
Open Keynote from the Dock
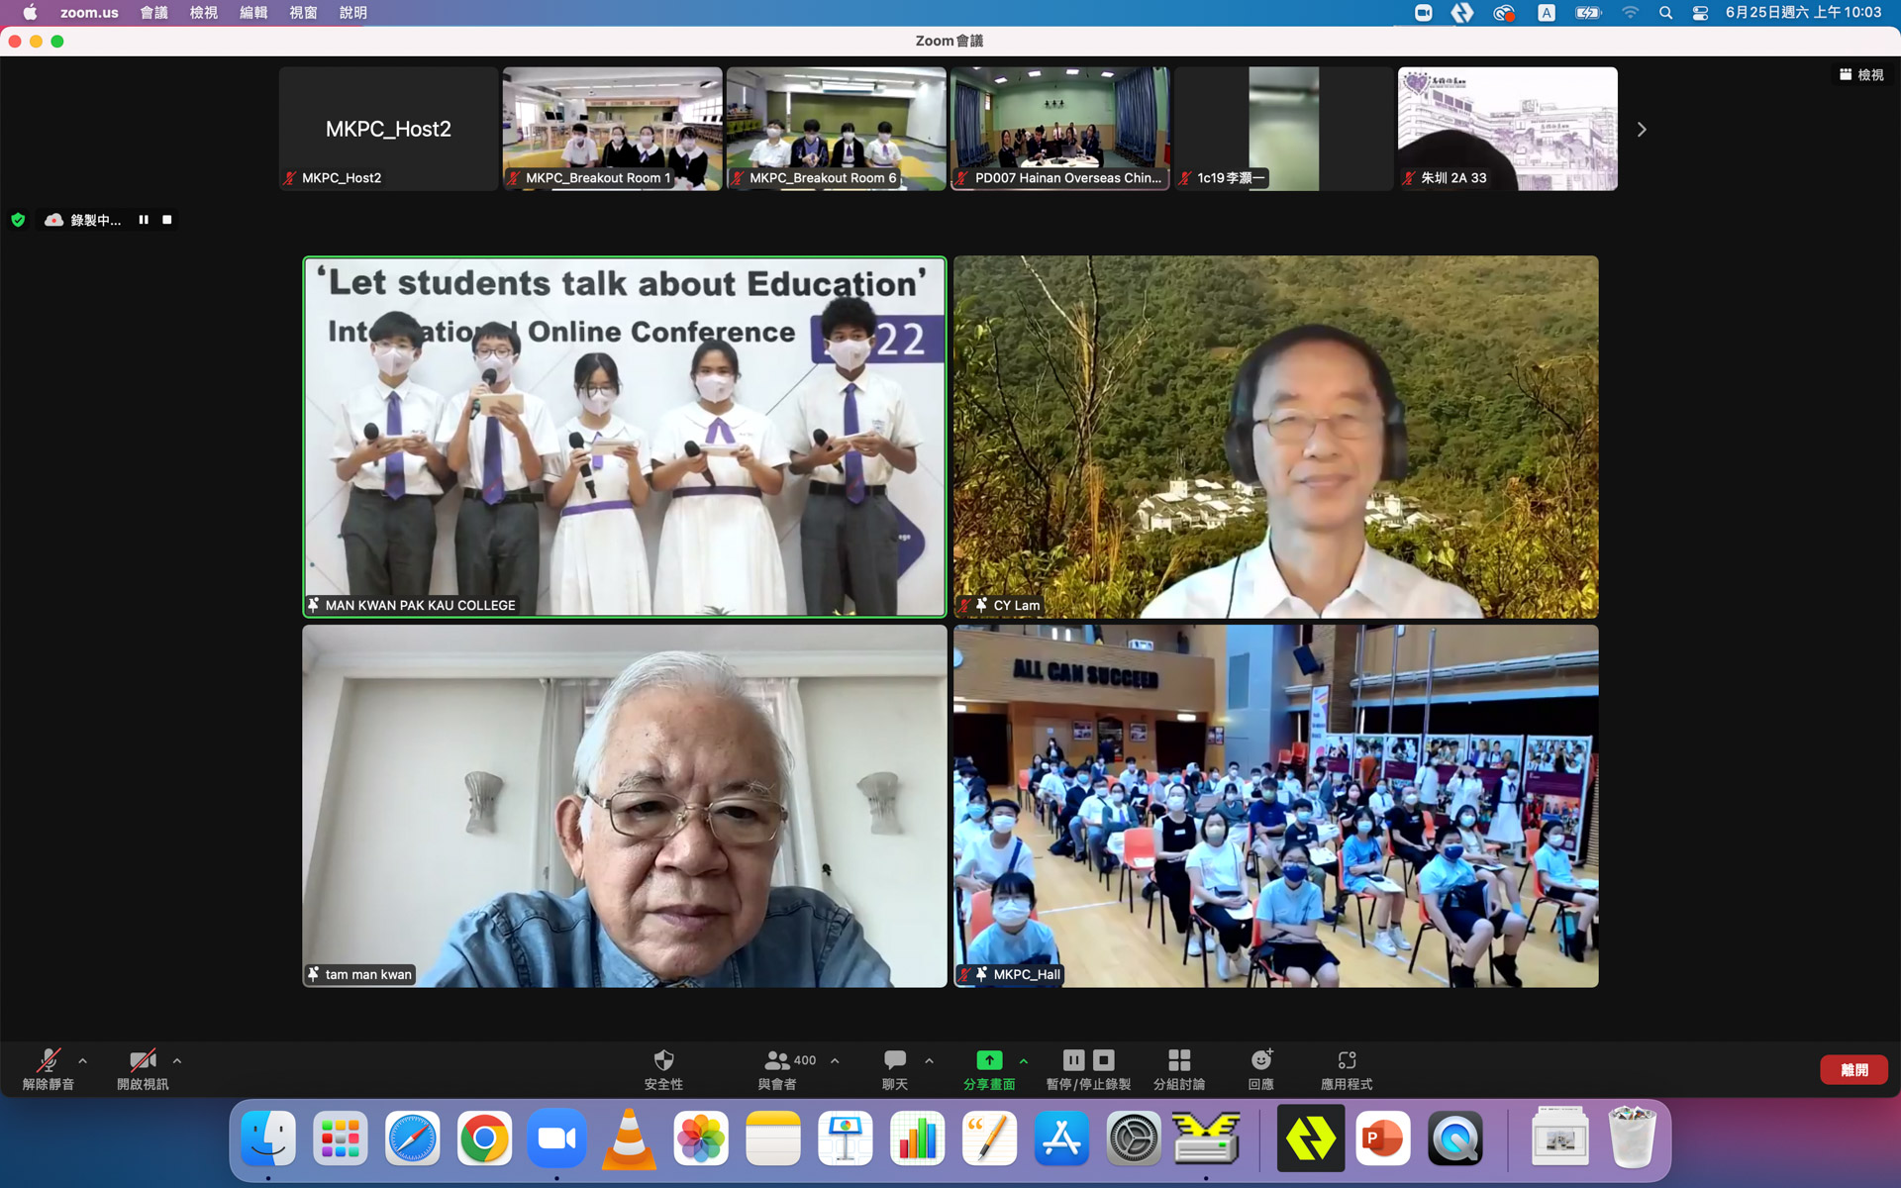[x=846, y=1138]
